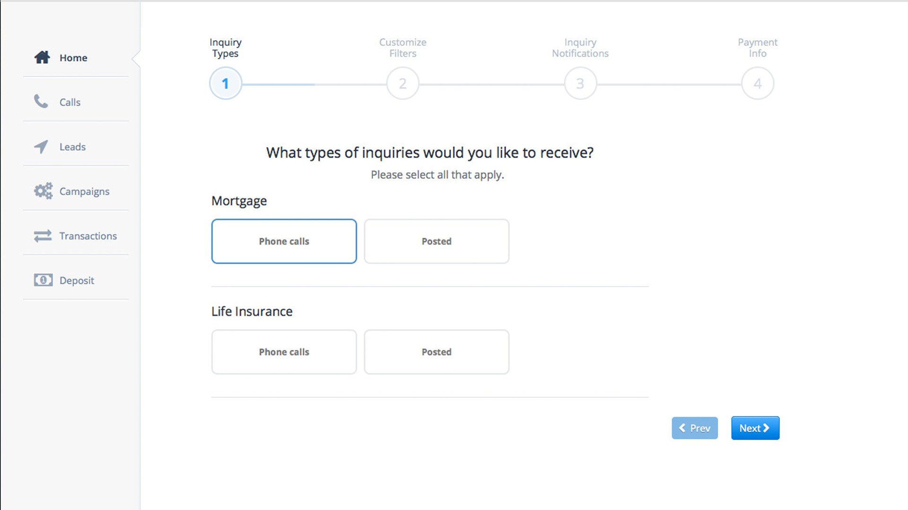Open the Leads menu item
The width and height of the screenshot is (908, 510).
tap(72, 147)
